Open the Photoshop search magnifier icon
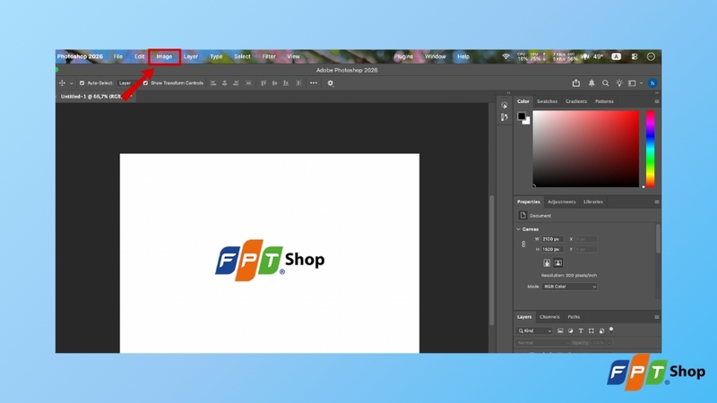 tap(606, 83)
